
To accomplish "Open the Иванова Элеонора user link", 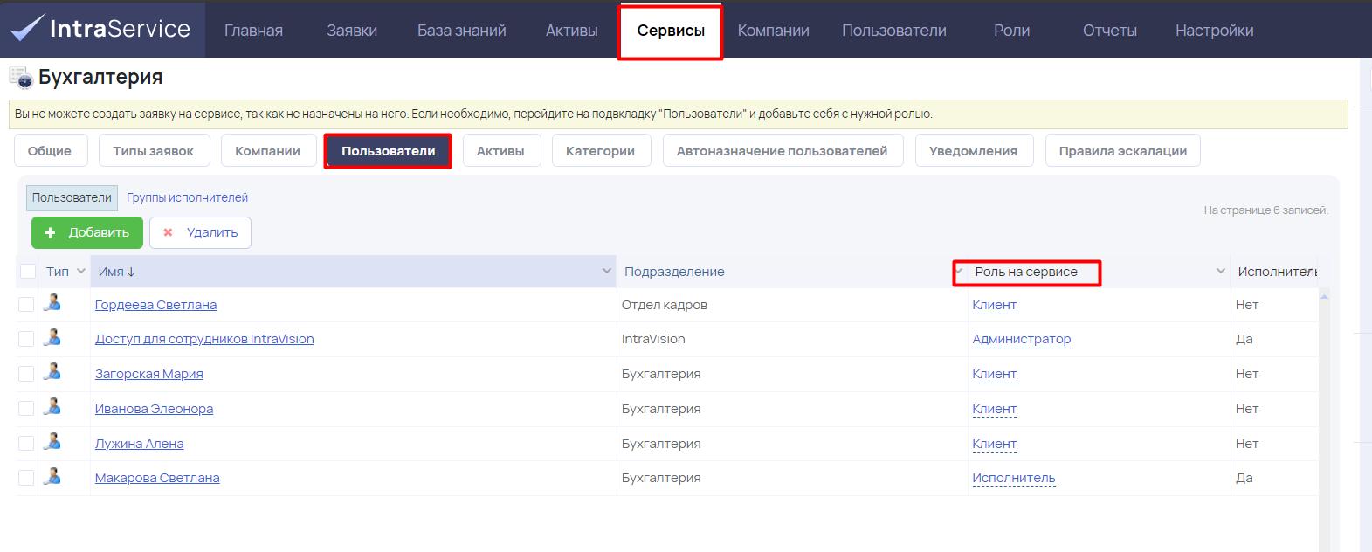I will tap(154, 409).
